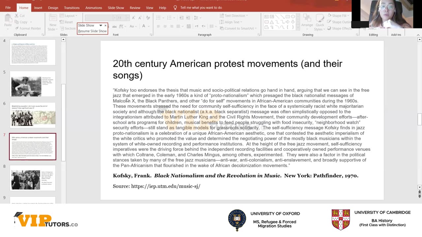Close the Slide Show popup
The width and height of the screenshot is (422, 237).
pyautogui.click(x=105, y=25)
